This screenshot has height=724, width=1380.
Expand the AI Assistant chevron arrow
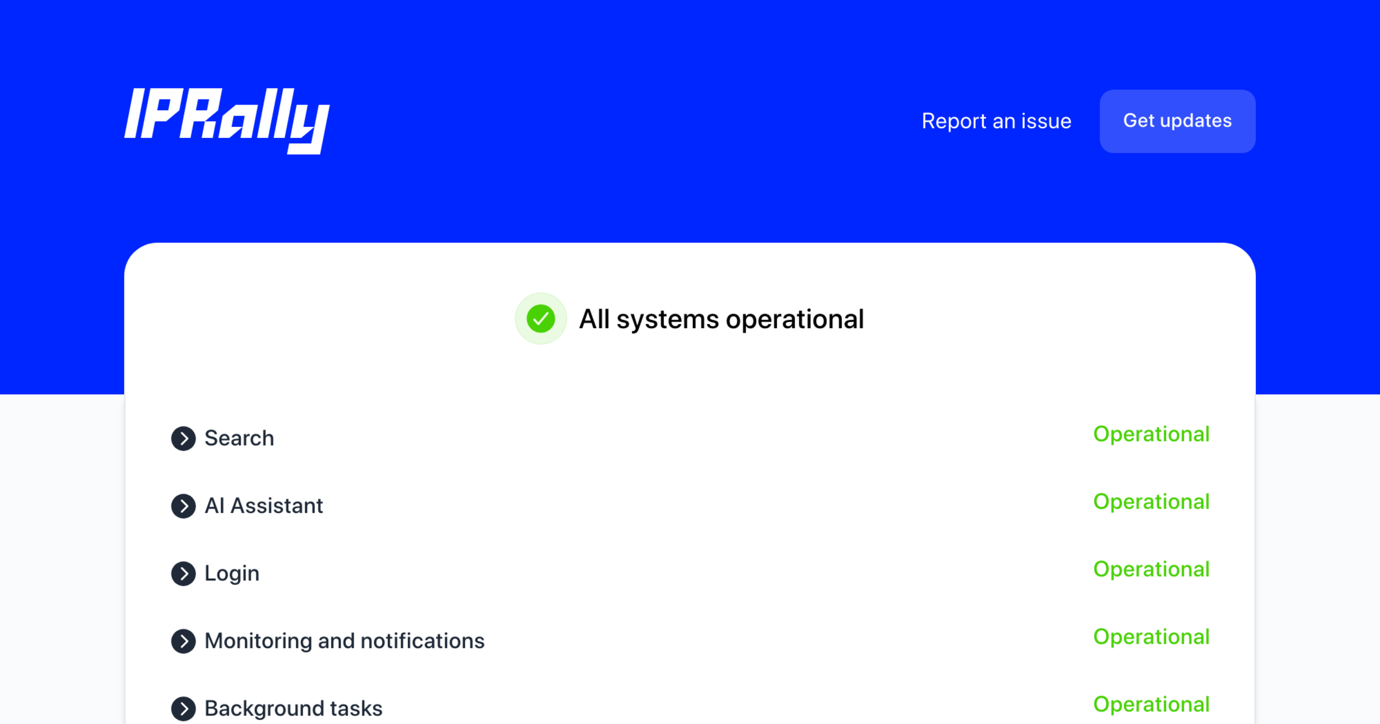183,506
